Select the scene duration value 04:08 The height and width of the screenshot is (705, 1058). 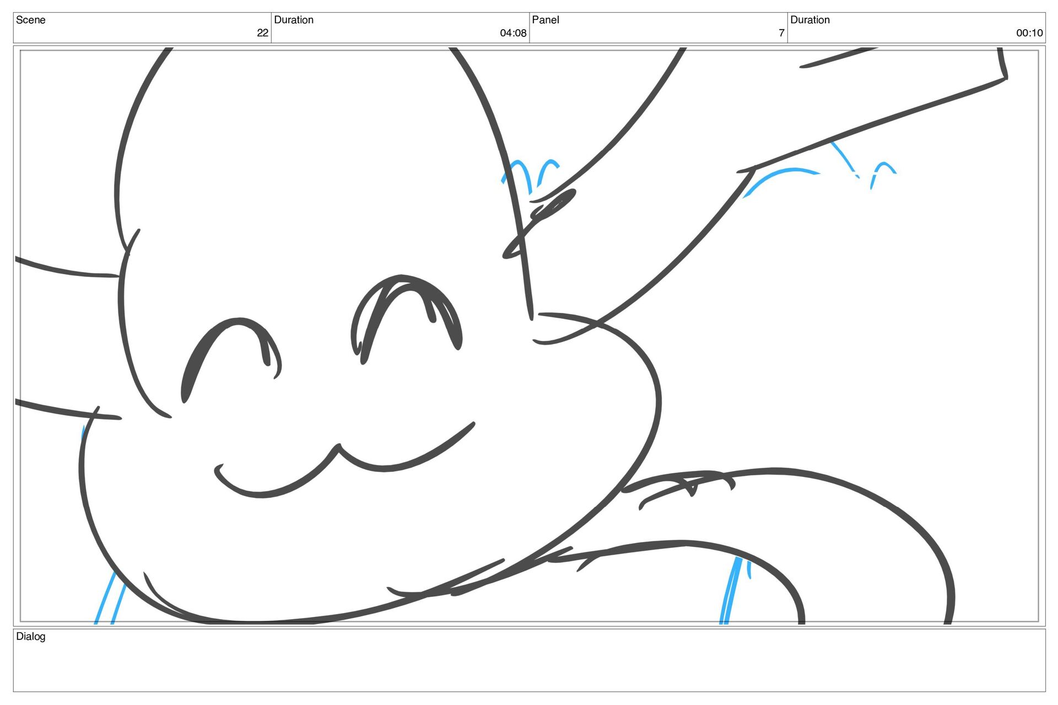tap(513, 33)
